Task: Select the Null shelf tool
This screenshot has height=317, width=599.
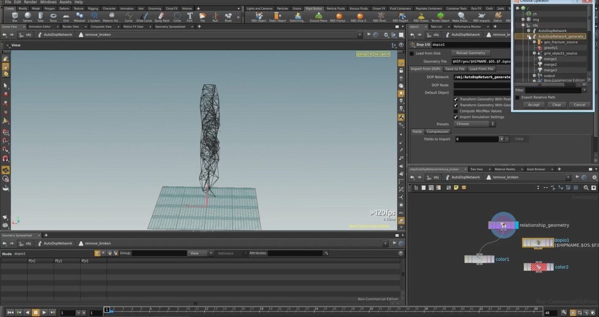Action: [215, 17]
